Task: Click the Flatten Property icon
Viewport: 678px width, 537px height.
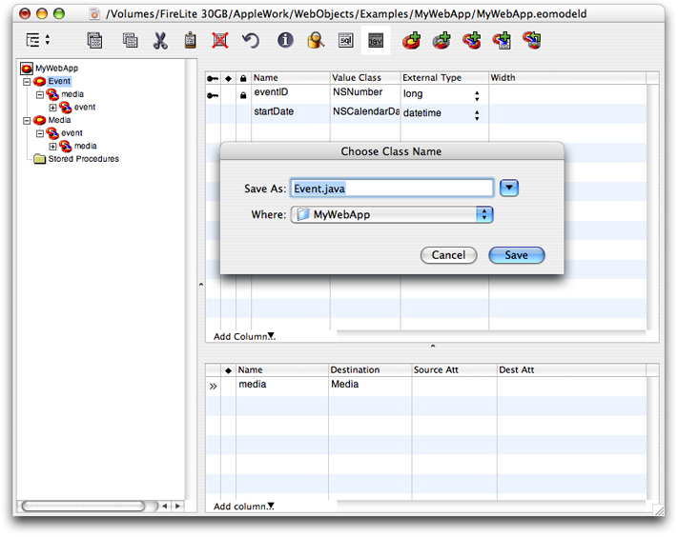Action: coord(532,41)
